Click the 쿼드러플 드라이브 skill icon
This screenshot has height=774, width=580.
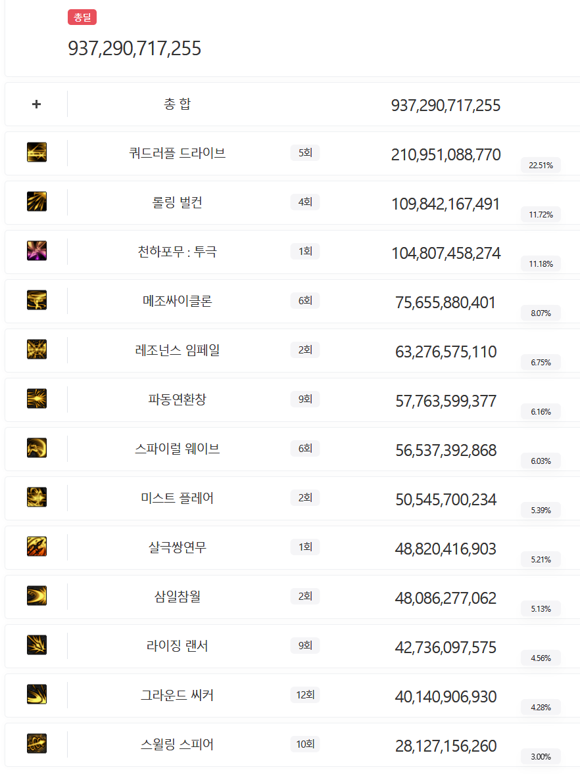(37, 152)
